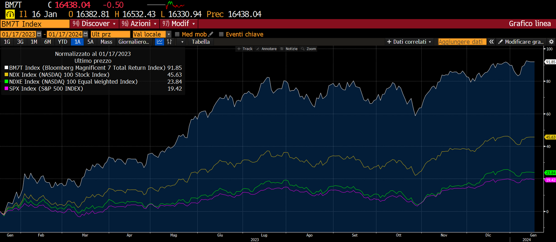The width and height of the screenshot is (556, 242).
Task: Open the Tabella view
Action: click(x=201, y=42)
